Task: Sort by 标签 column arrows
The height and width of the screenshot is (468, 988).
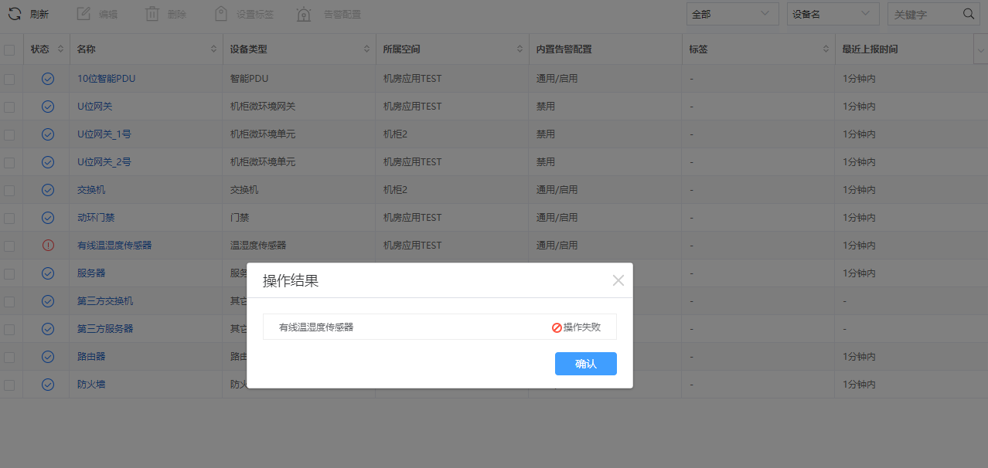Action: (x=826, y=49)
